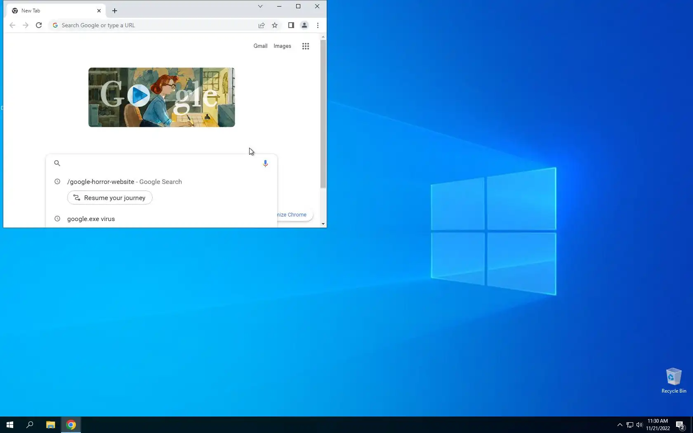Bookmark this tab with the star icon

click(x=275, y=25)
